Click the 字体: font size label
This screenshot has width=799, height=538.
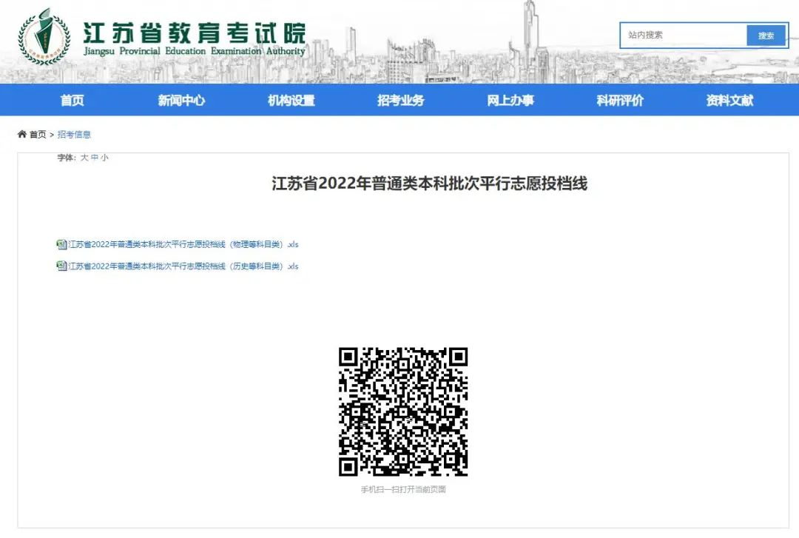tap(67, 158)
